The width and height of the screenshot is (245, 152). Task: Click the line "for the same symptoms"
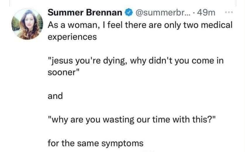(x=96, y=144)
